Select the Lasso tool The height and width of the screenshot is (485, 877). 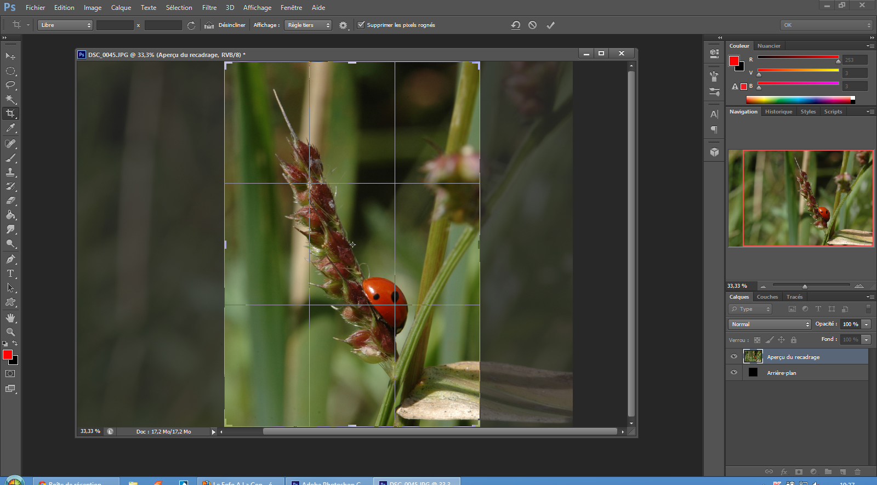10,85
